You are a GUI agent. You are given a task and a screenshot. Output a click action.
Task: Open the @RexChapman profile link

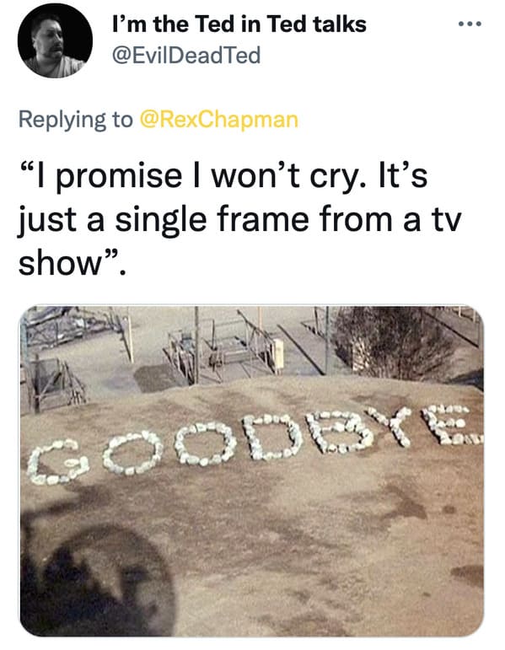(219, 120)
